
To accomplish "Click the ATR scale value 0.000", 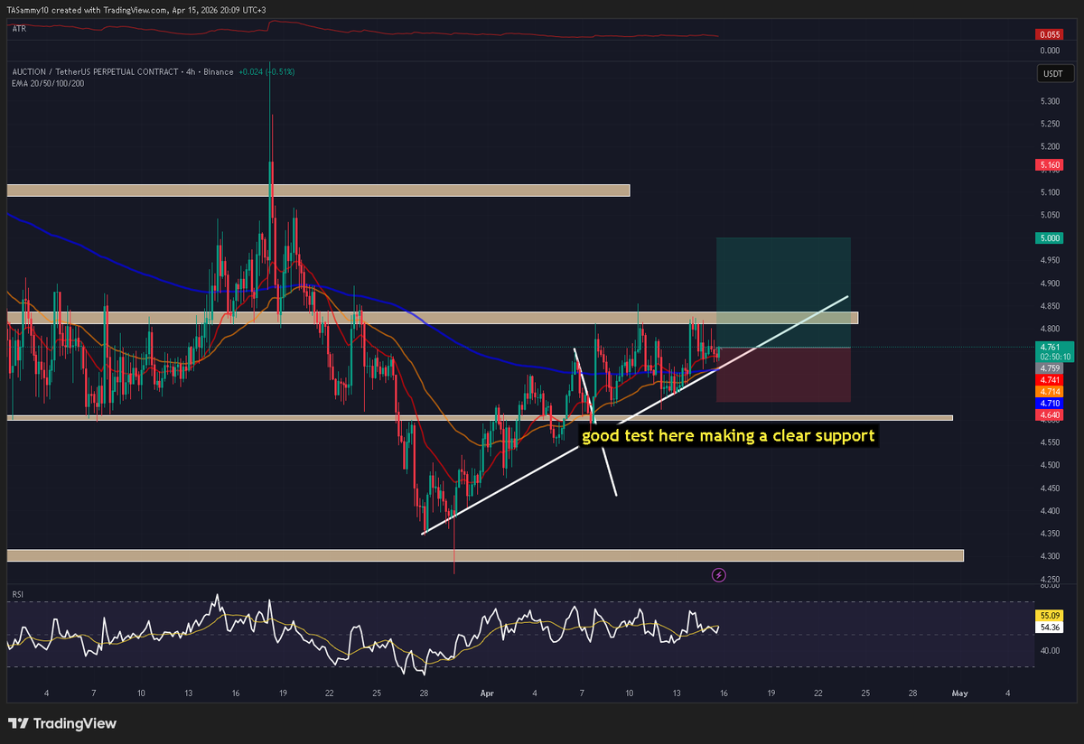I will click(1051, 51).
